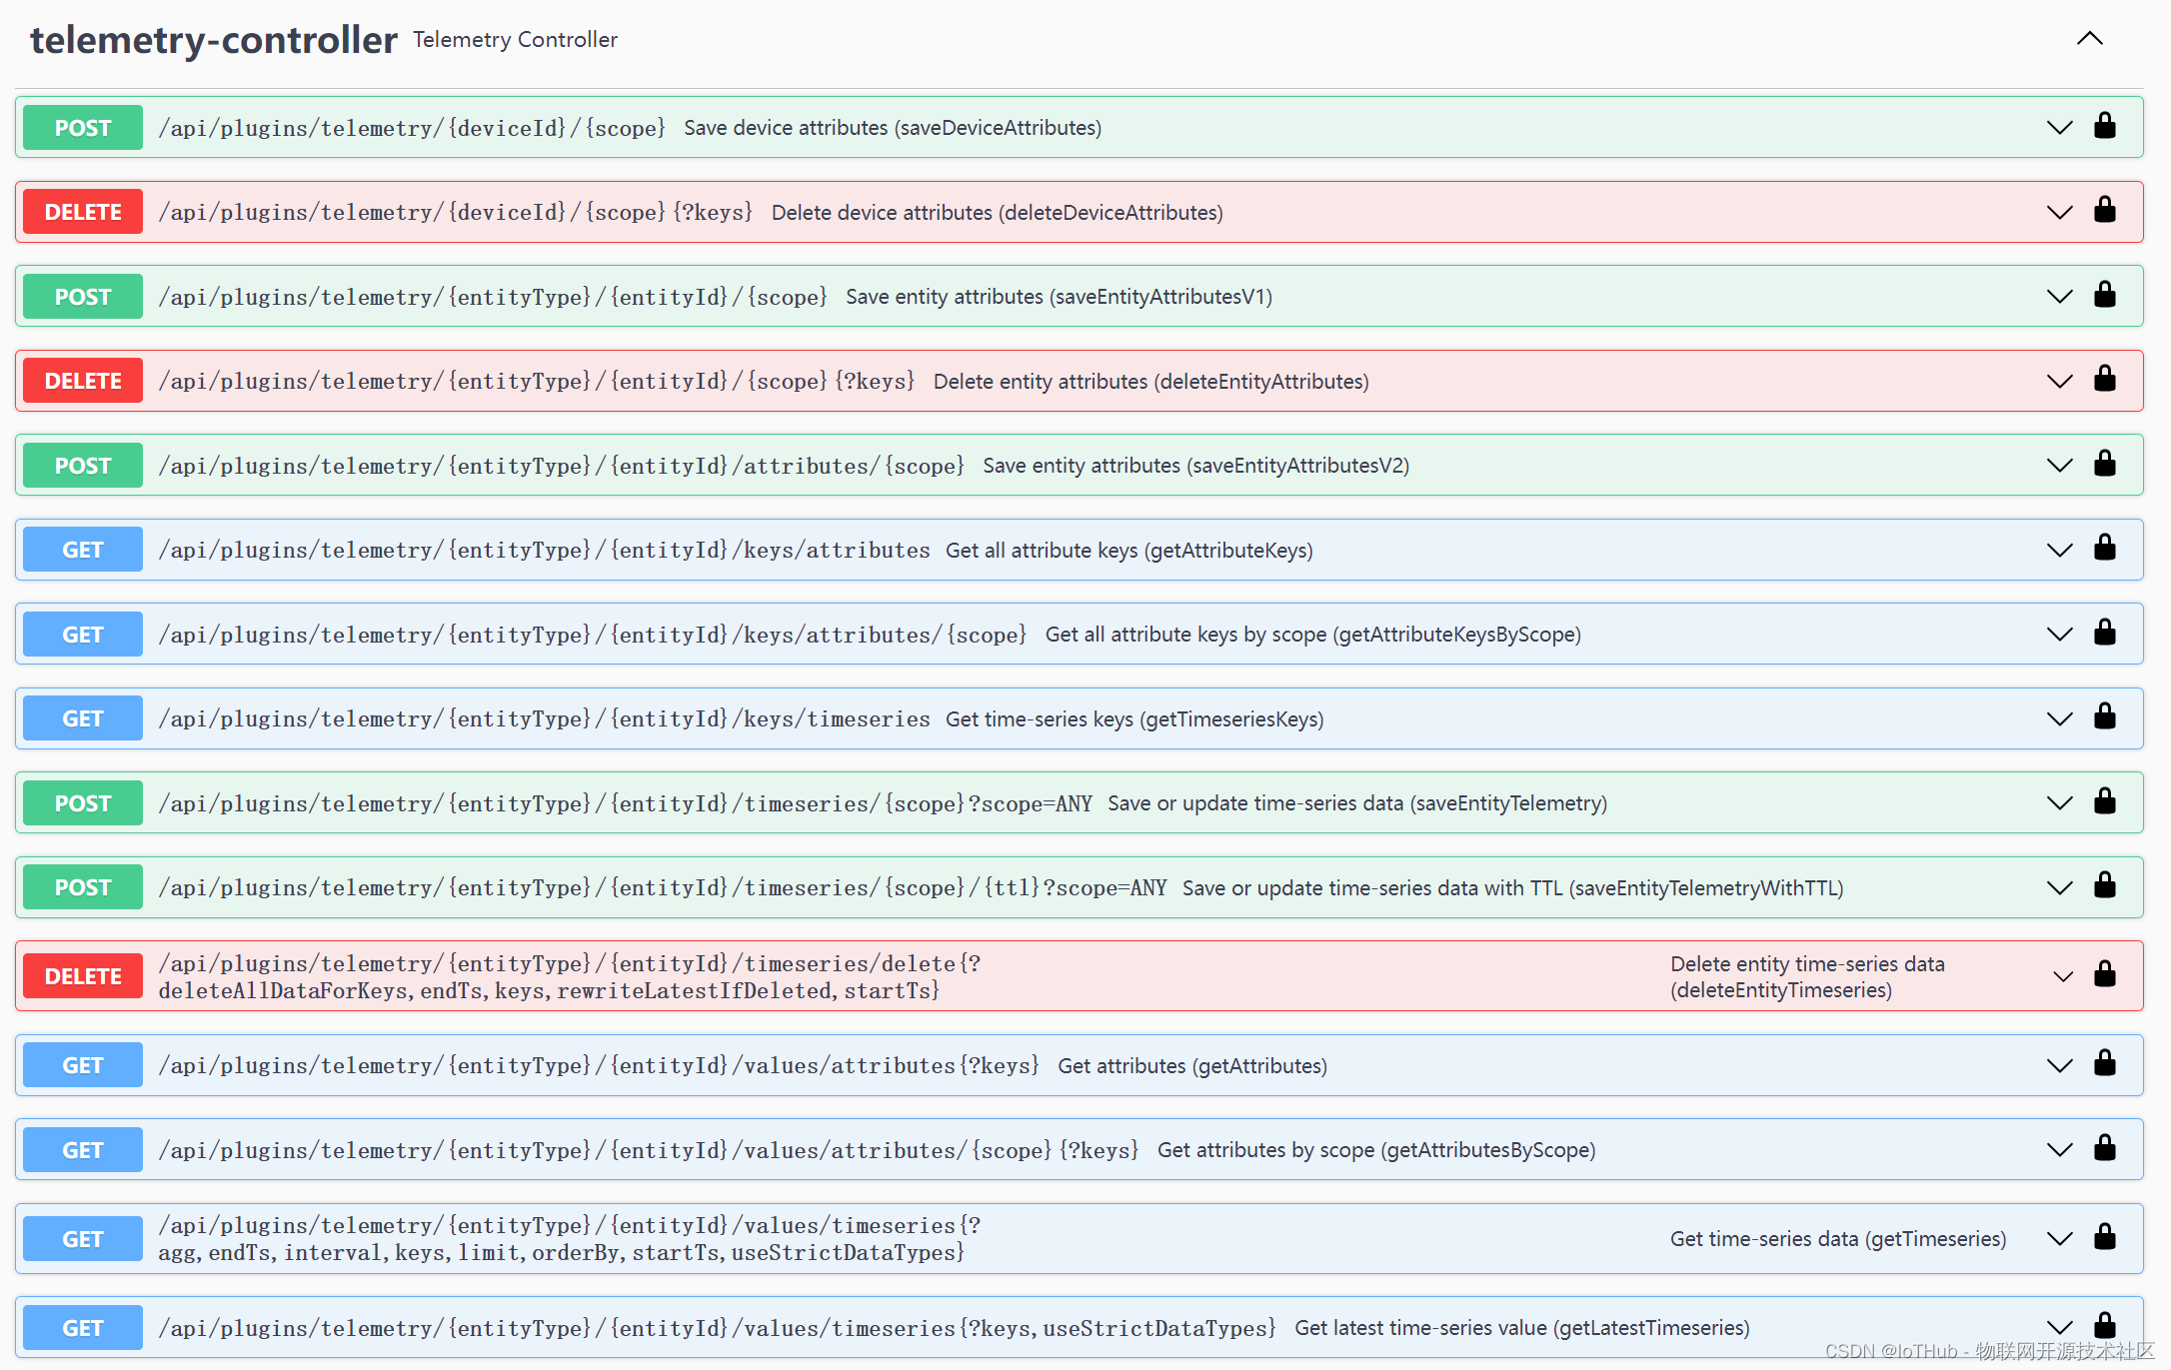Click DELETE button for deleteEntityTimeseries

pyautogui.click(x=83, y=976)
